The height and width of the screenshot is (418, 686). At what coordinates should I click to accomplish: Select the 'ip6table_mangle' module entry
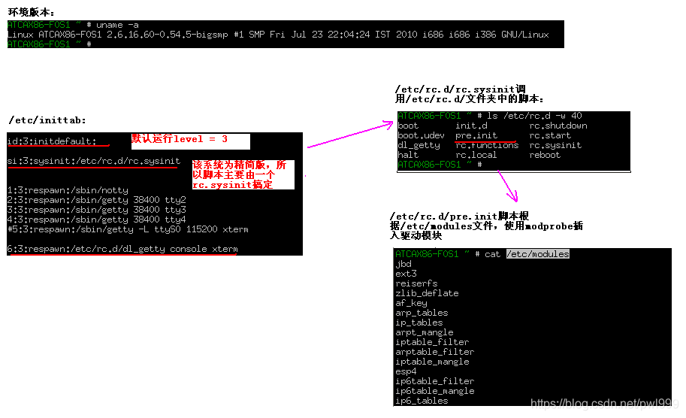click(435, 391)
